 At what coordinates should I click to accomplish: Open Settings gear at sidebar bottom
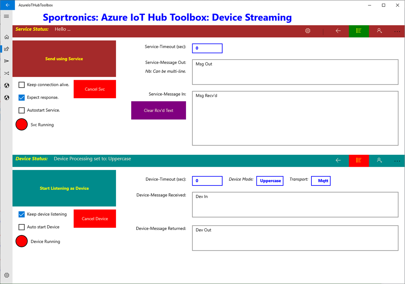pyautogui.click(x=7, y=275)
